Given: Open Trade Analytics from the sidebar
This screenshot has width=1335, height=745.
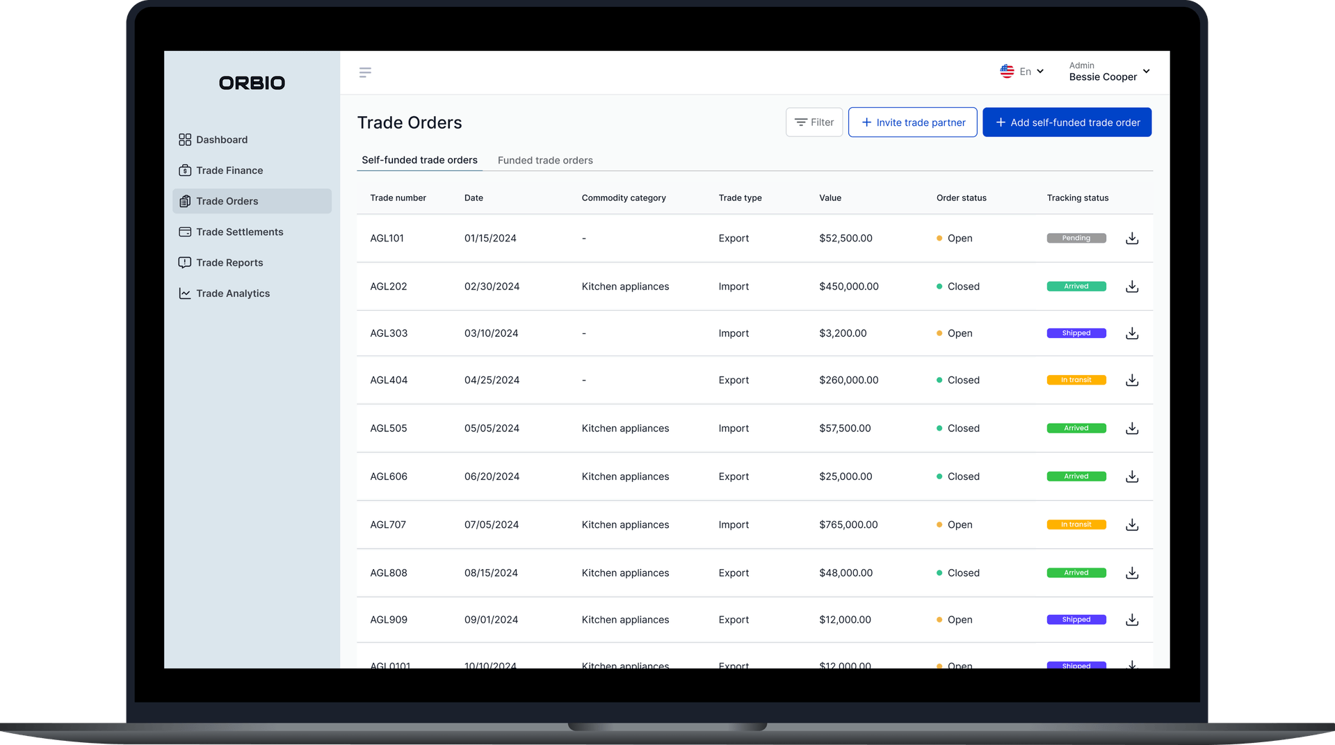Looking at the screenshot, I should 232,294.
